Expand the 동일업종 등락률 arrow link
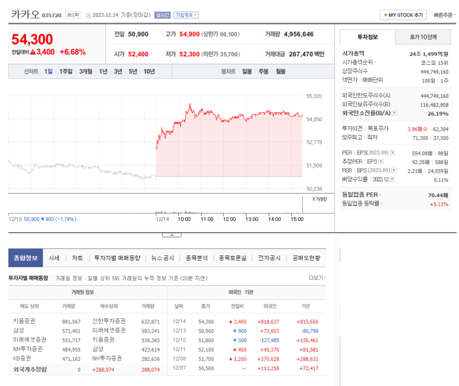This screenshot has width=459, height=386. point(381,203)
